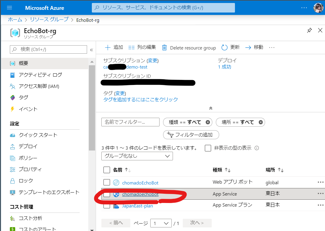Click タグを追加するにはここをクリック link
The height and width of the screenshot is (231, 325).
(x=140, y=100)
